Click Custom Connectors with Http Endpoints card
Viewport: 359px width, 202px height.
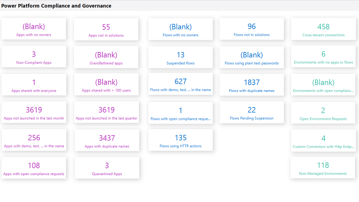coord(323,140)
